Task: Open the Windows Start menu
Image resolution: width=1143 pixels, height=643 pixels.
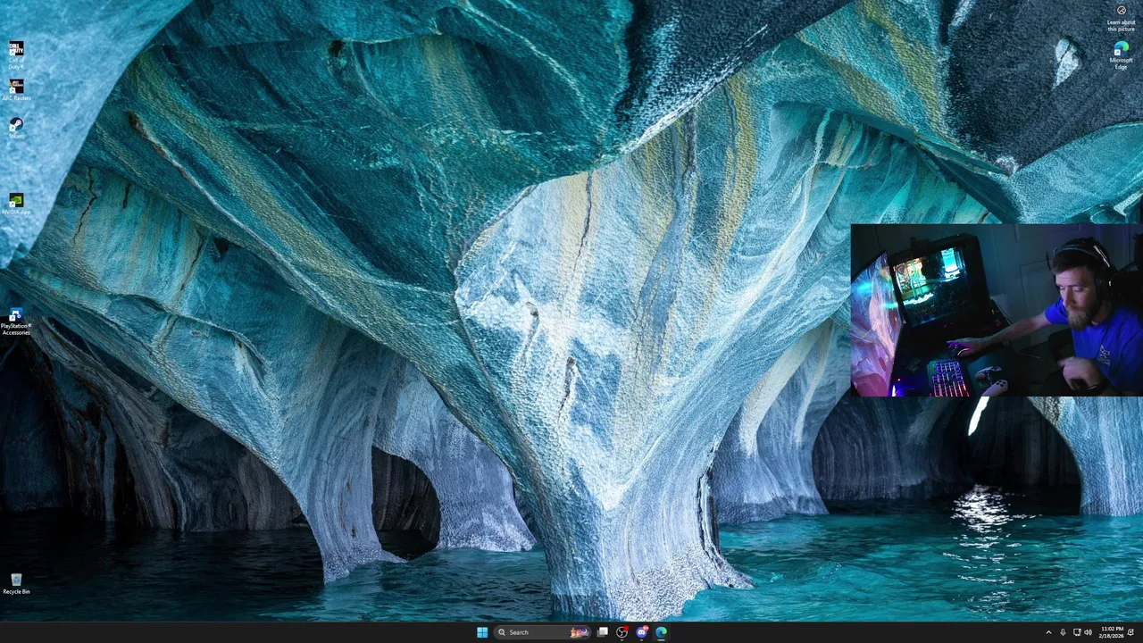Action: pos(482,632)
